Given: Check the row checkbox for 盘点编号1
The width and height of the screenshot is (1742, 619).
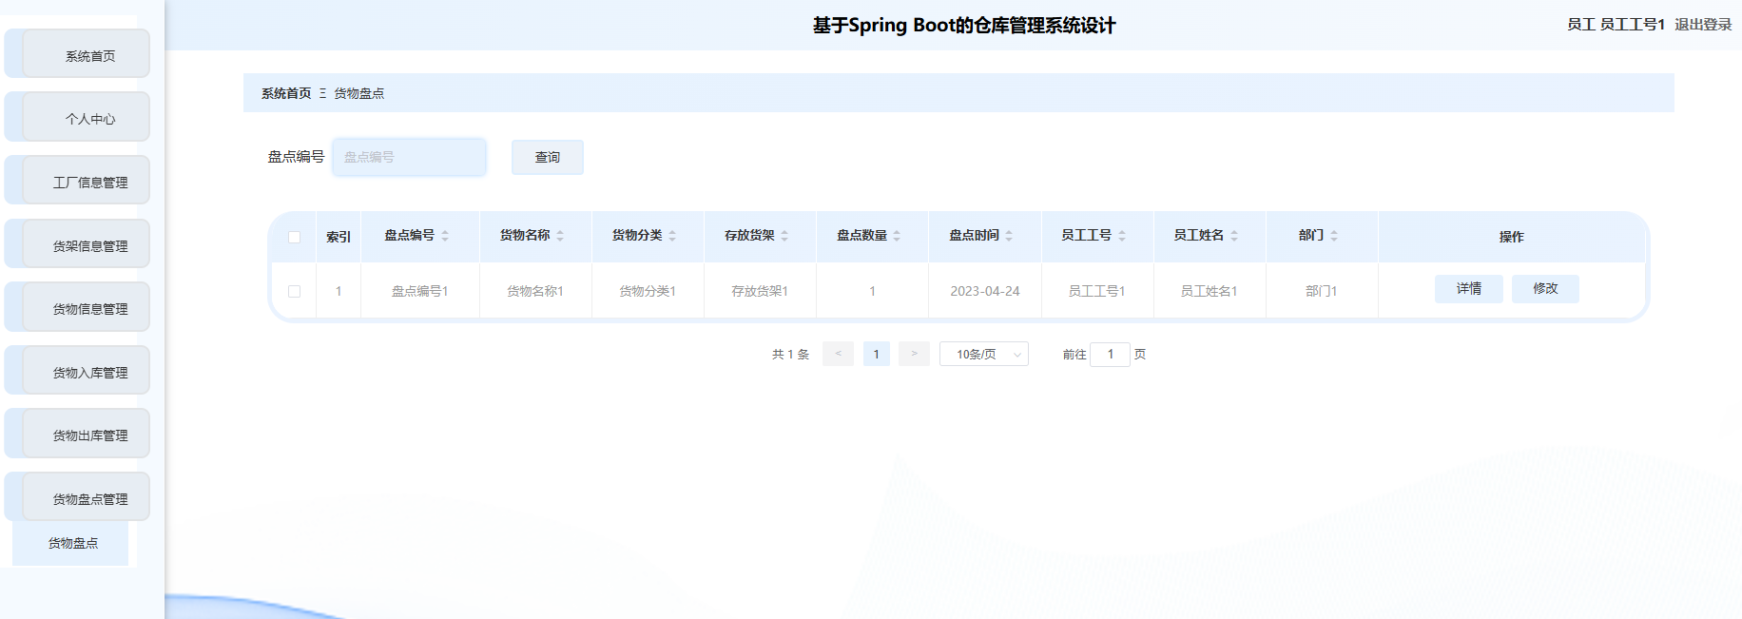Looking at the screenshot, I should [294, 292].
